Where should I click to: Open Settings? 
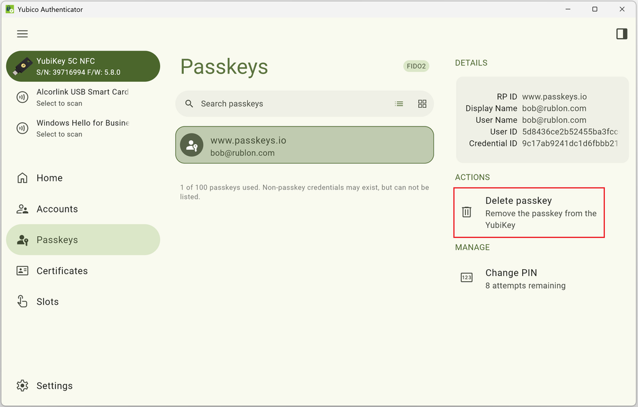pyautogui.click(x=83, y=385)
